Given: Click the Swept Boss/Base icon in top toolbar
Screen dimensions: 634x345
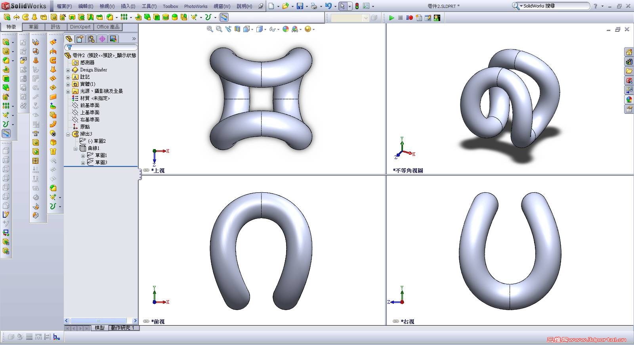Looking at the screenshot, I should tap(25, 17).
